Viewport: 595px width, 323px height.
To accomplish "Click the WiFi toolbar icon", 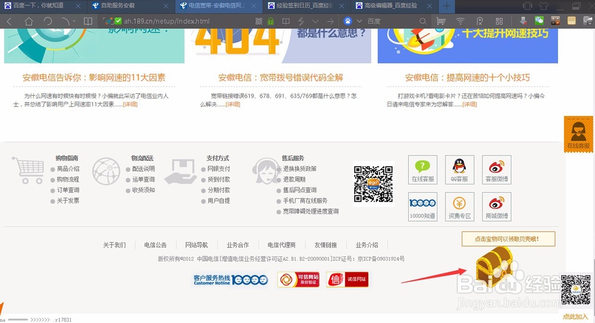I will pos(461,21).
